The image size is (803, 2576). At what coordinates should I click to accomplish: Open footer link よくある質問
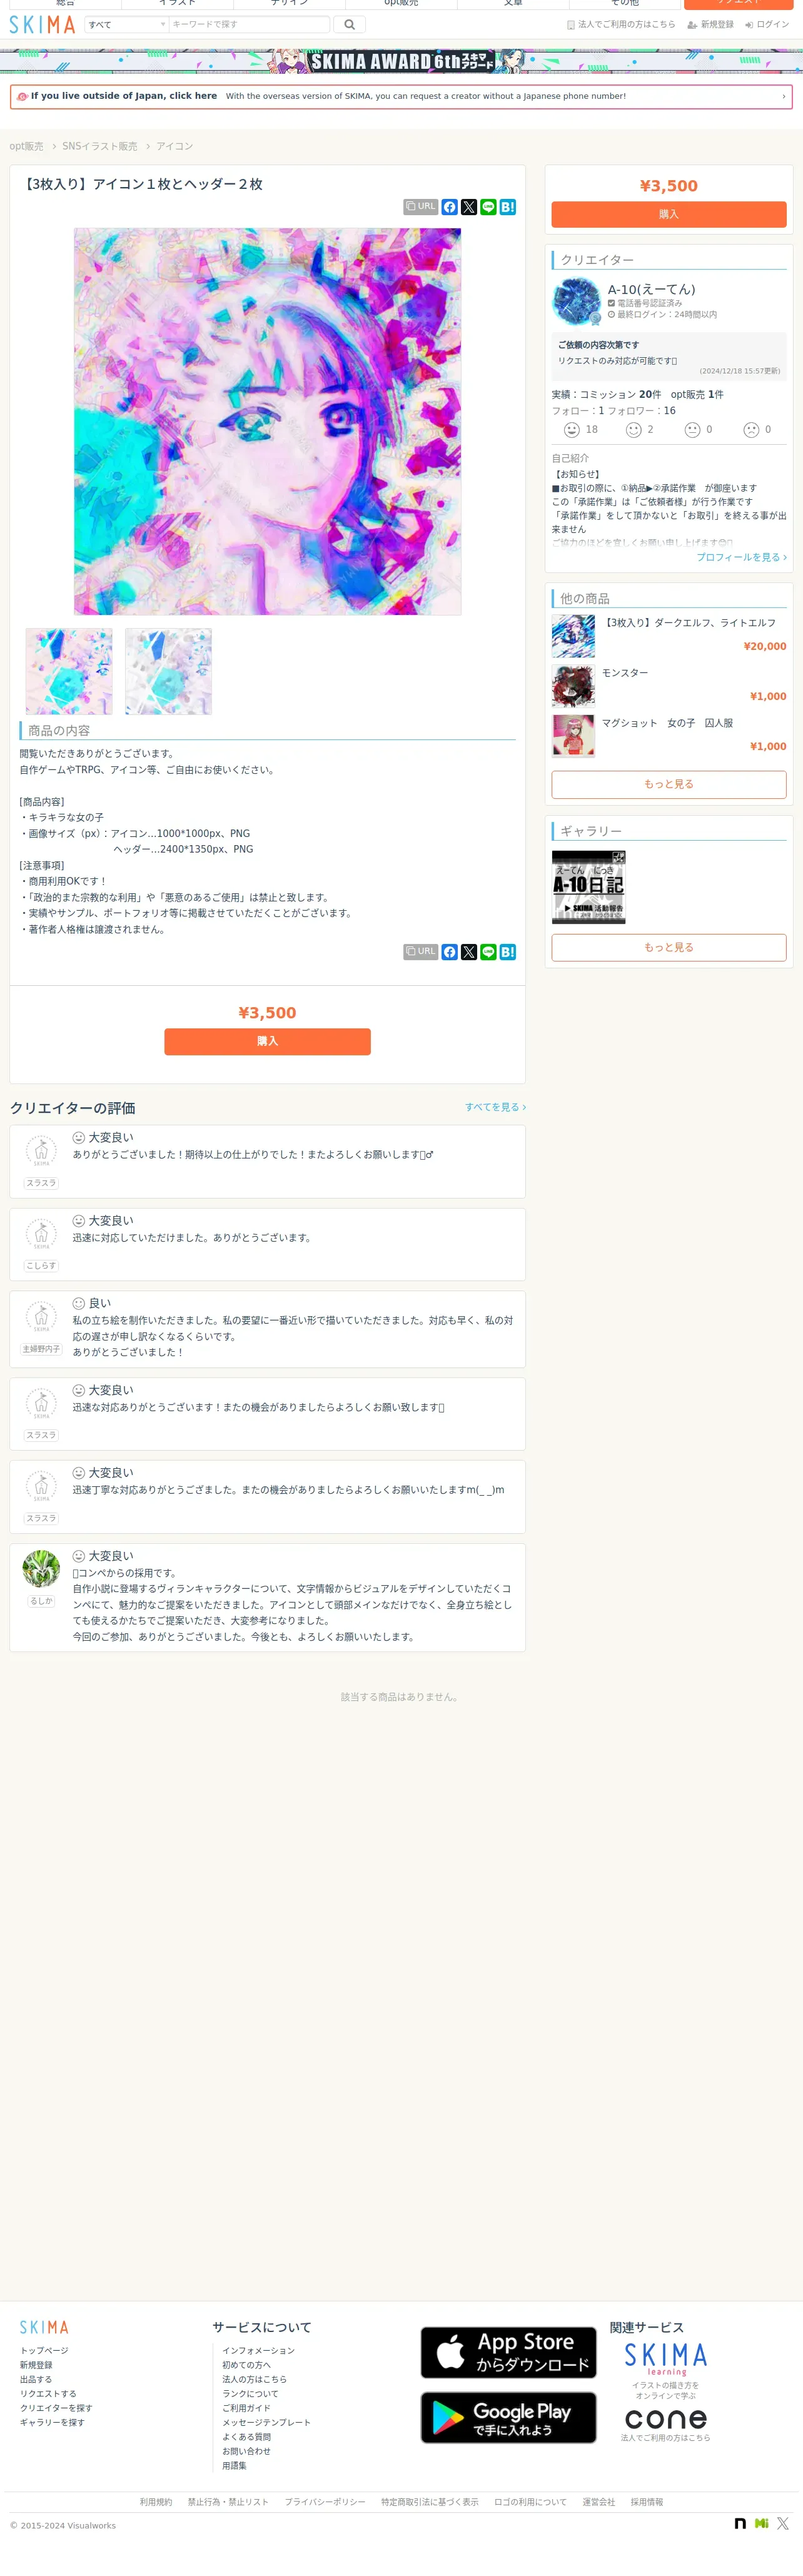246,2437
